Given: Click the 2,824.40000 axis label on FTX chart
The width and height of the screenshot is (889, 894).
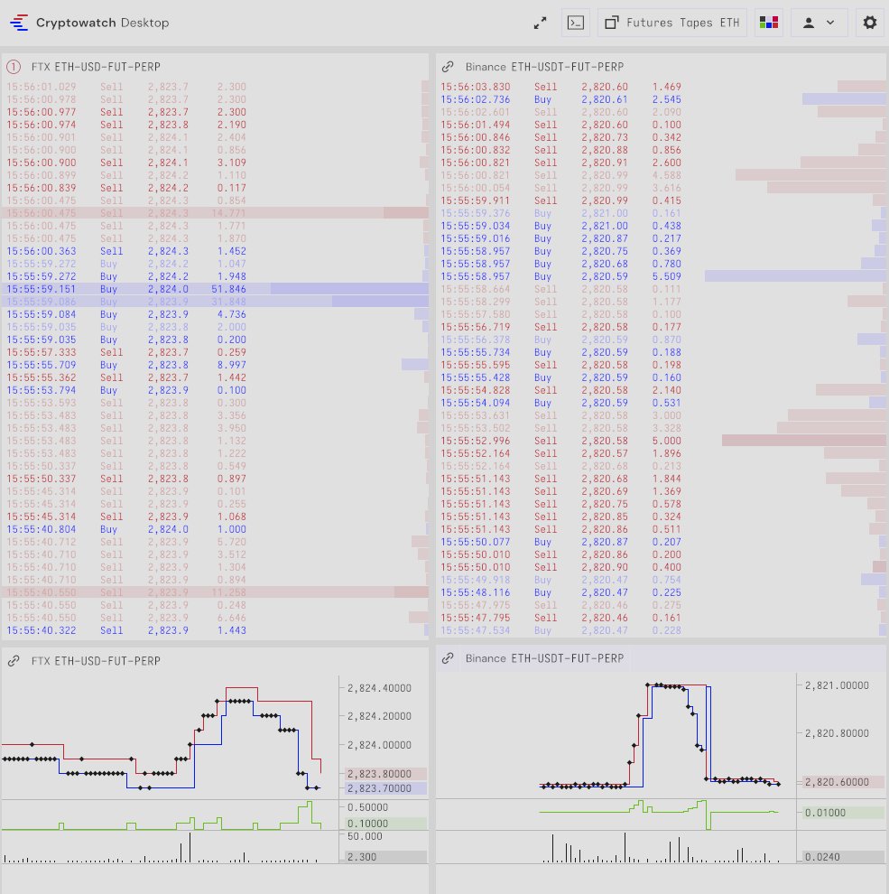Looking at the screenshot, I should pos(380,688).
